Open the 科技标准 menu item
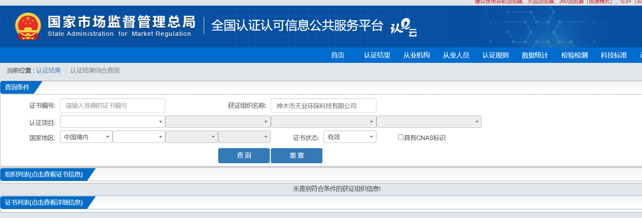The image size is (642, 218). [x=614, y=55]
